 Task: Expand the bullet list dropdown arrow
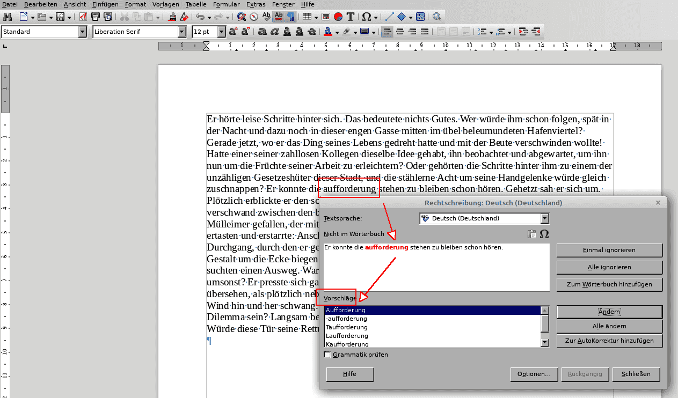(x=491, y=32)
